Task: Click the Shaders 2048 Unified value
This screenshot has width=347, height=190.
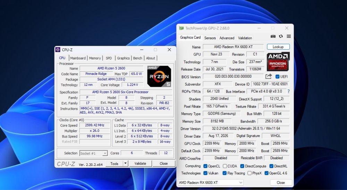Action: 219,99
